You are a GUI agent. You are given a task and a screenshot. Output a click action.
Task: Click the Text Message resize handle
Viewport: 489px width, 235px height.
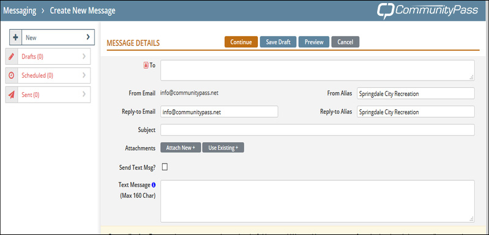pyautogui.click(x=472, y=219)
